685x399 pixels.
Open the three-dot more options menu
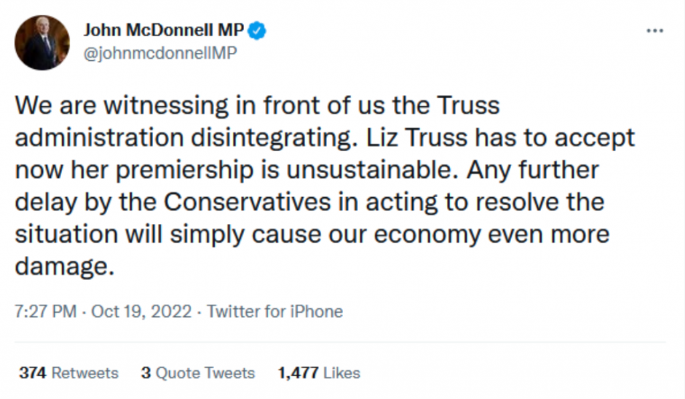point(654,31)
